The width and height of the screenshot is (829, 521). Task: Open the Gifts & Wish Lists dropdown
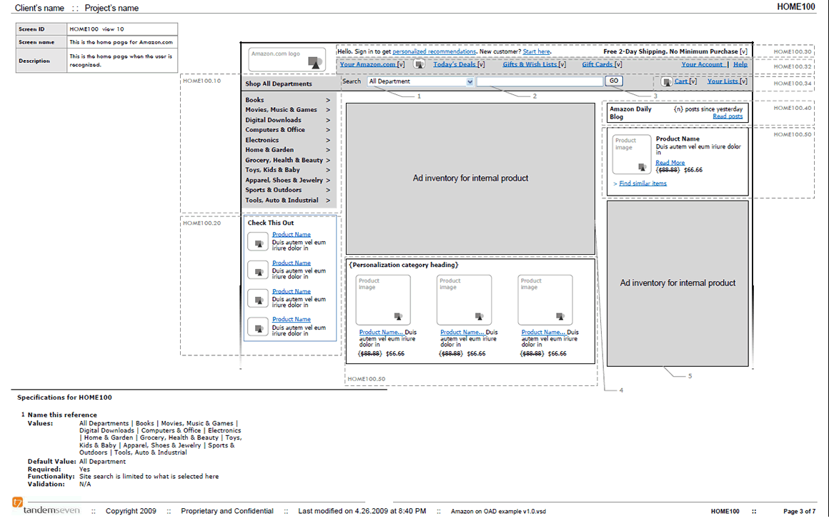click(534, 64)
